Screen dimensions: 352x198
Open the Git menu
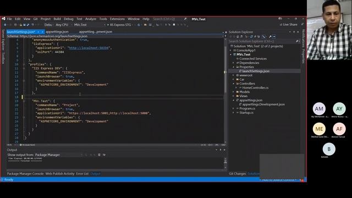click(35, 19)
